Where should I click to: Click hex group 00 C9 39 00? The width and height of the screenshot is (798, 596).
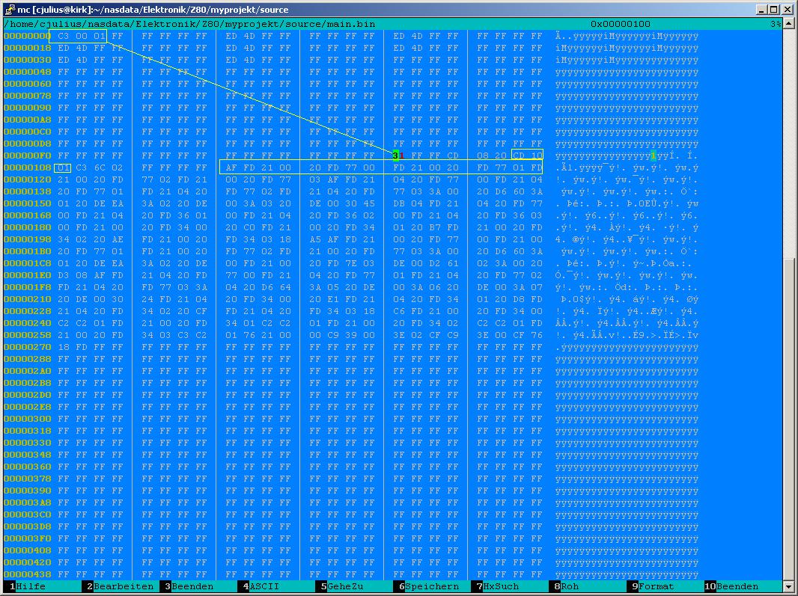tap(342, 335)
